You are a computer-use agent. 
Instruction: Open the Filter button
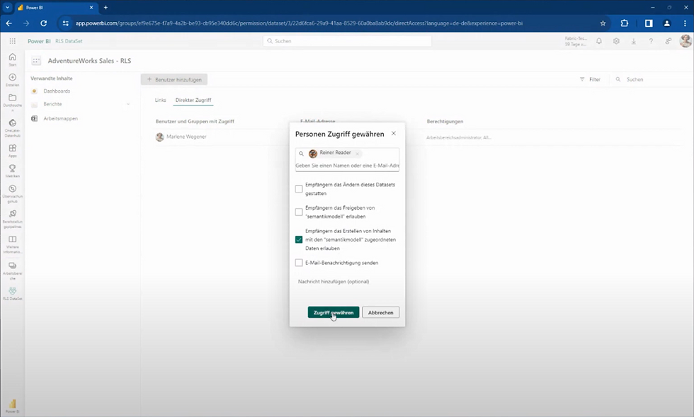[590, 80]
